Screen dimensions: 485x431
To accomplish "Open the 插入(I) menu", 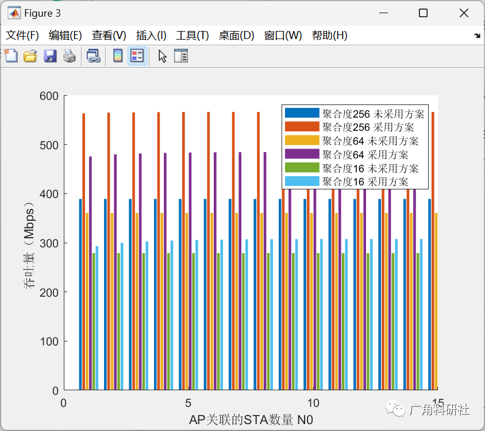I will click(x=151, y=35).
